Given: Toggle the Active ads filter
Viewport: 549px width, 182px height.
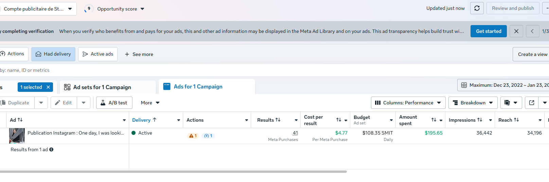Looking at the screenshot, I should coord(98,54).
